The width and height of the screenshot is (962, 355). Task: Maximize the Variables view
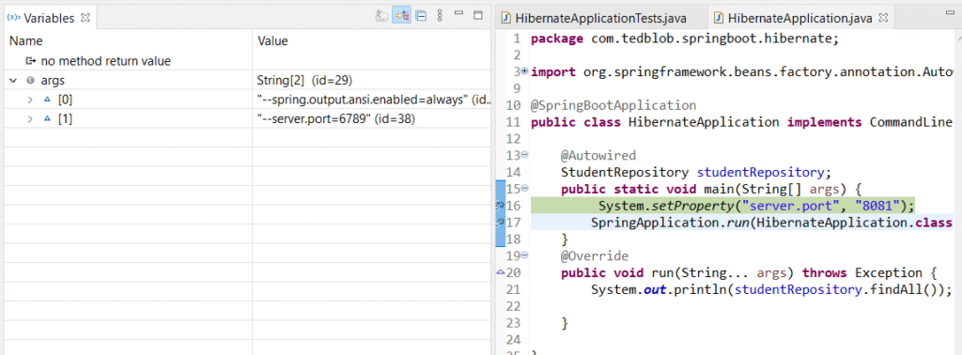coord(478,14)
